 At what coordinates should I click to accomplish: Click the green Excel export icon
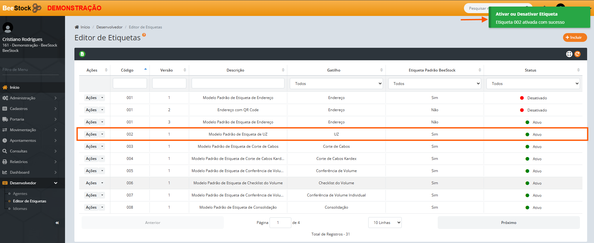pos(82,54)
